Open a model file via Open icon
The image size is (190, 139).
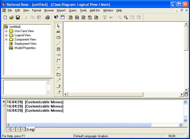11,18
